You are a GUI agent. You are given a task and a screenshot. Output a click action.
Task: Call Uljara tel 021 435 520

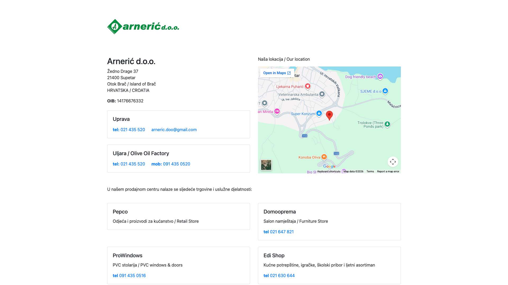pyautogui.click(x=129, y=164)
